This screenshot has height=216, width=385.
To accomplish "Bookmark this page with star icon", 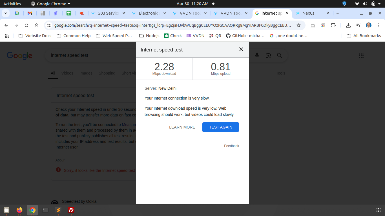I will pyautogui.click(x=298, y=25).
